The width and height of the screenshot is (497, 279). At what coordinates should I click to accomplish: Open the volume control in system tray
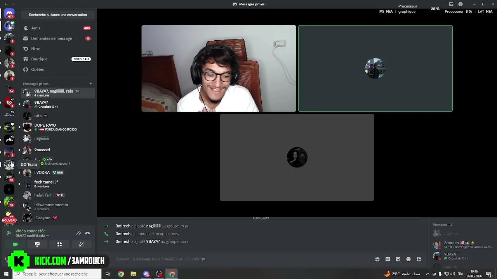pos(452,274)
